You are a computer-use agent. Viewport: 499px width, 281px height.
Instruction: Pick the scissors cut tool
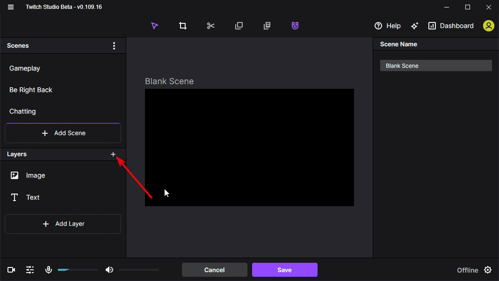[x=210, y=26]
